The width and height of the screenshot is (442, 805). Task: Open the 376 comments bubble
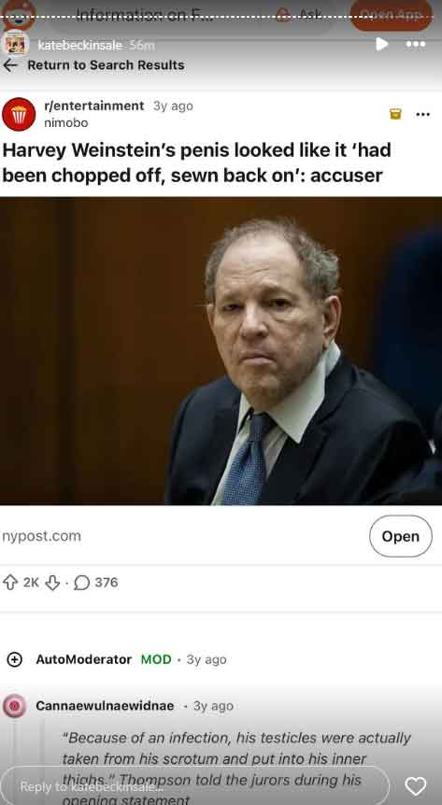point(96,582)
